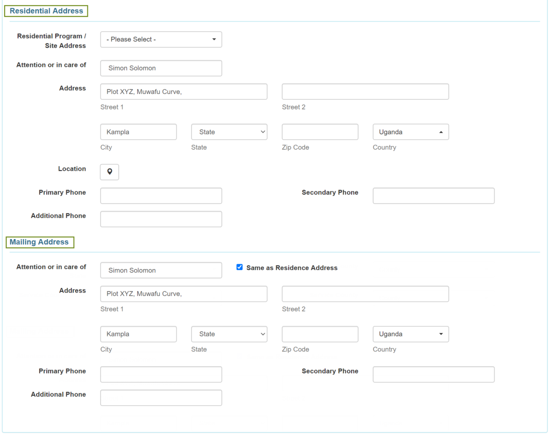Click residential Attention or in care of field
Screen dimensions: 549x435
click(161, 68)
